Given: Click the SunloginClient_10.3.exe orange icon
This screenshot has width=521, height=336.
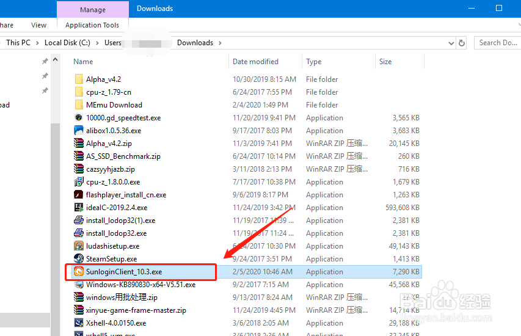Looking at the screenshot, I should [79, 271].
